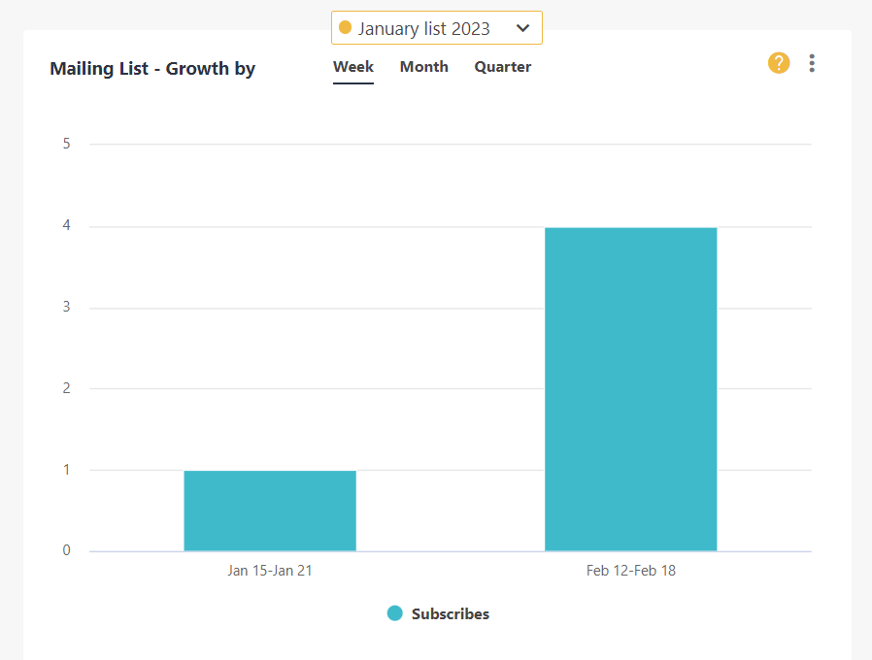Expand the mailing list selection combo box
Viewport: 872px width, 660px height.
436,28
